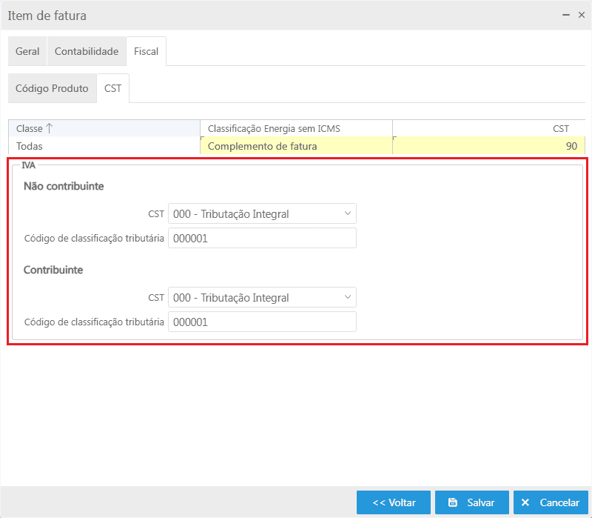Close the Item de fatura dialog
Image resolution: width=592 pixels, height=518 pixels.
pos(581,15)
